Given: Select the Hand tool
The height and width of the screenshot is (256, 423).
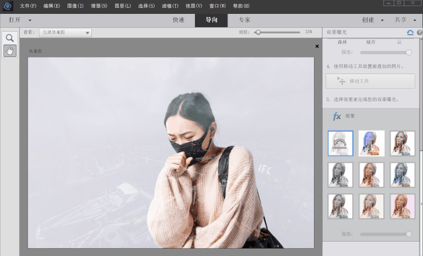Looking at the screenshot, I should click(x=10, y=50).
